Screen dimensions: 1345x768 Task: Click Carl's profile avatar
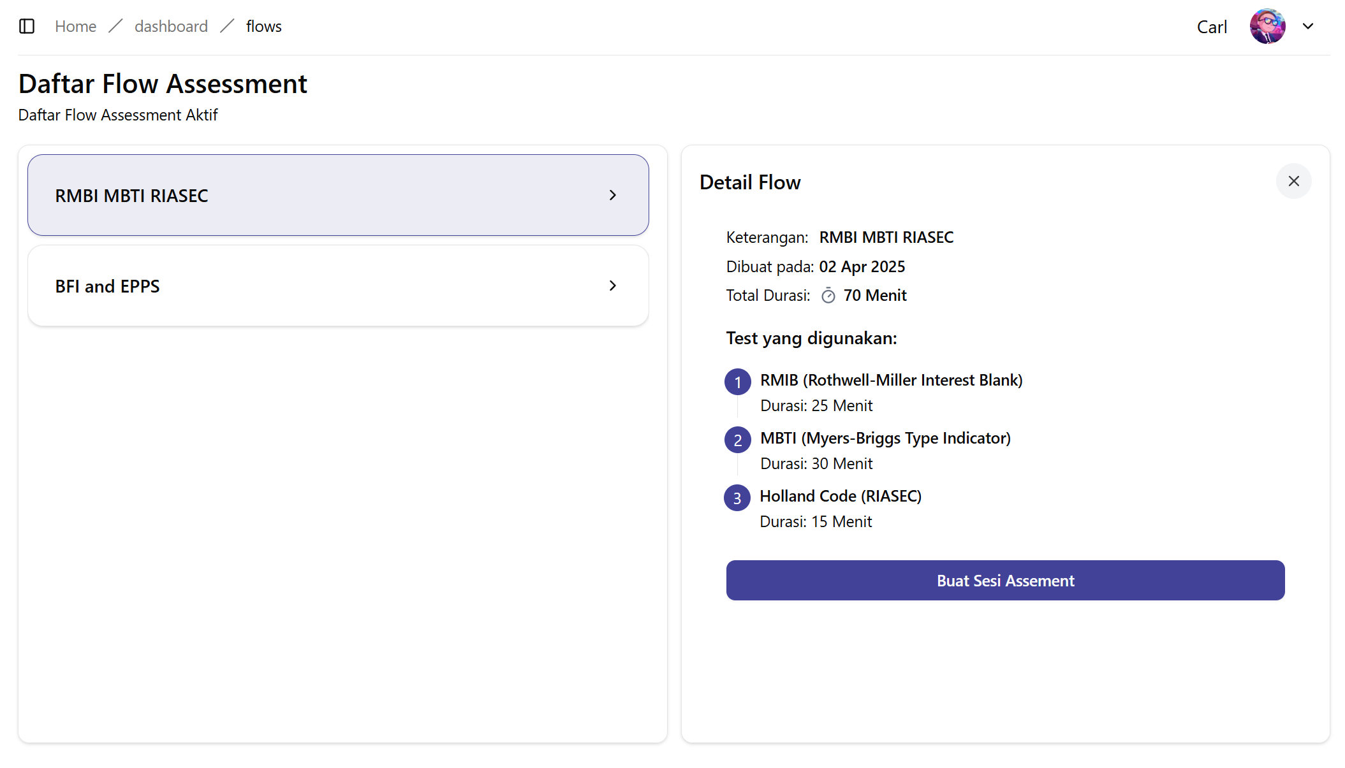[1267, 26]
